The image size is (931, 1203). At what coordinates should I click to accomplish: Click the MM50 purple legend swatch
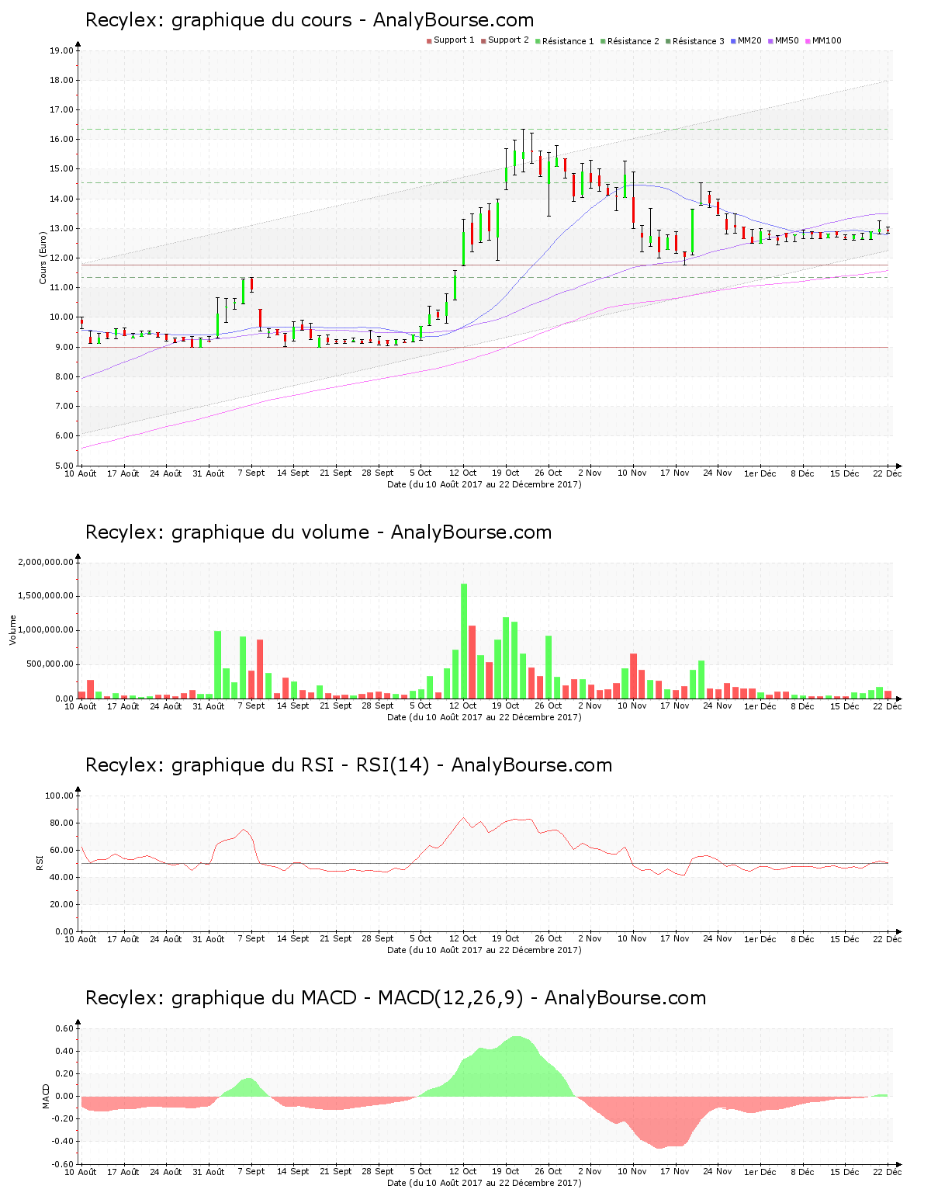(771, 41)
